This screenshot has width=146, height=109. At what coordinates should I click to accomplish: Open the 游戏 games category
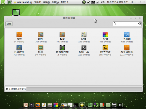(84, 37)
